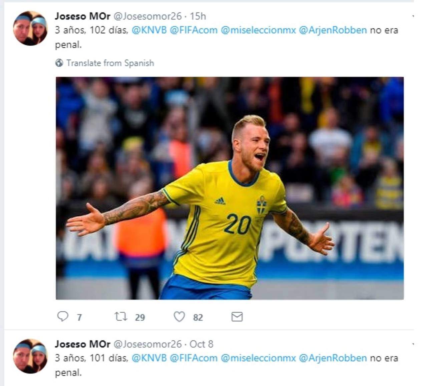Click Translate from Spanish link

point(110,63)
